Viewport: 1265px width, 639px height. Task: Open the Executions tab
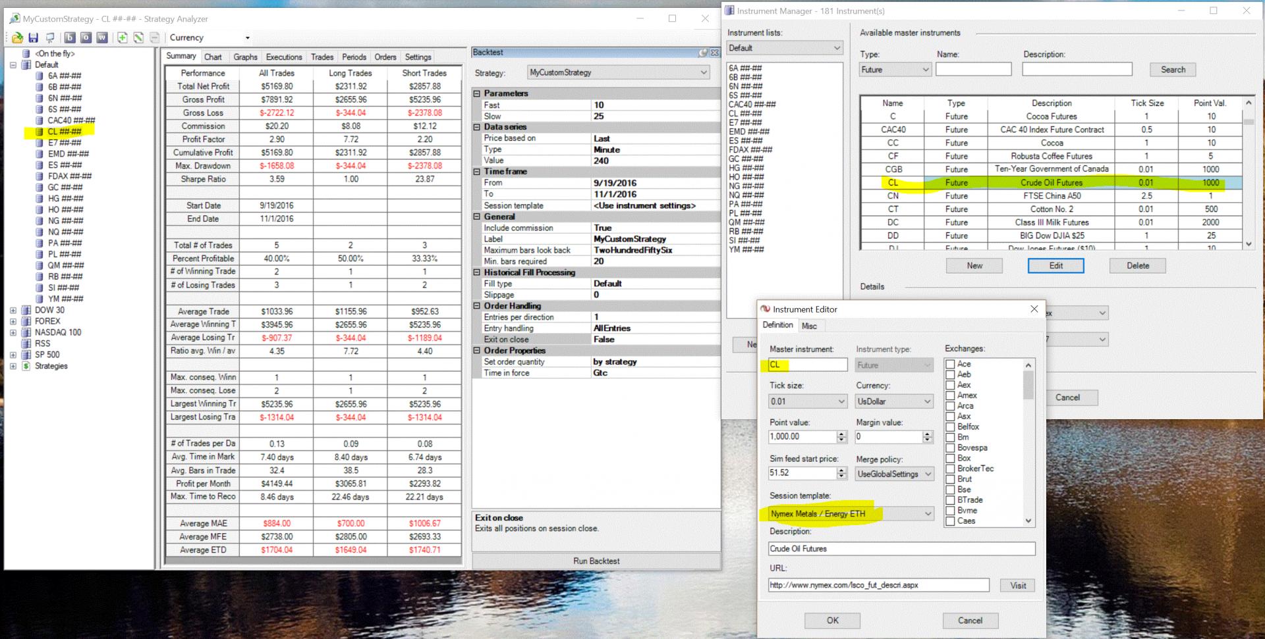pyautogui.click(x=284, y=57)
